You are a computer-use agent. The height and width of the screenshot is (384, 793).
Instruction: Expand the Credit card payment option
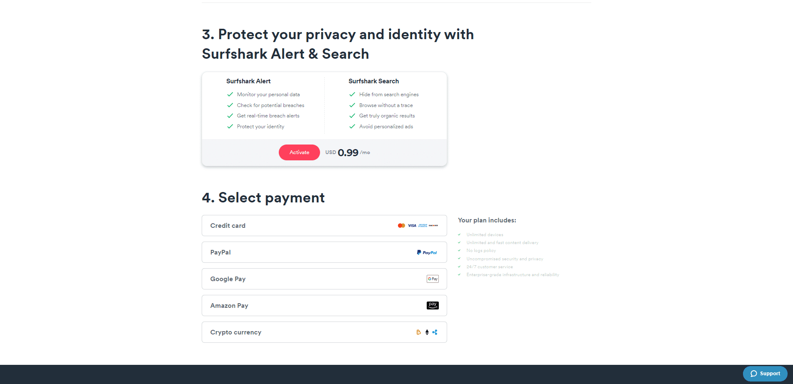click(x=324, y=226)
